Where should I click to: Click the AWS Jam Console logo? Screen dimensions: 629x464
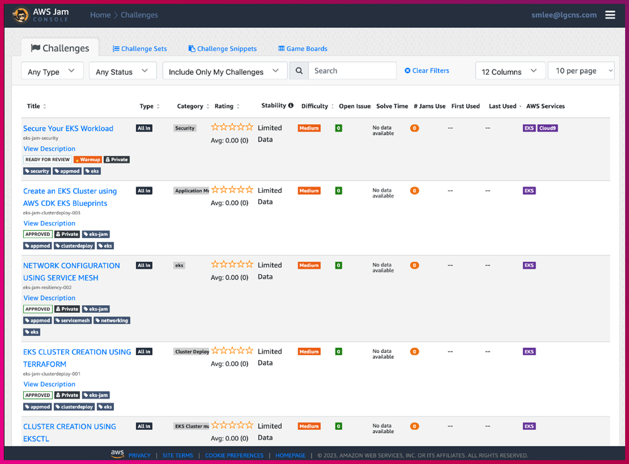coord(41,15)
